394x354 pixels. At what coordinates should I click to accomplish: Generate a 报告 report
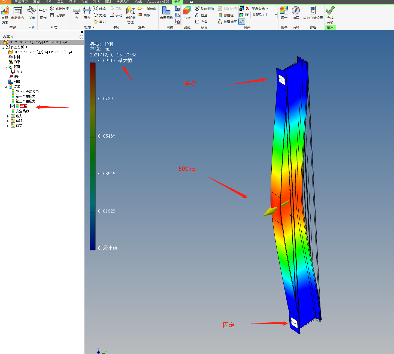(x=284, y=13)
